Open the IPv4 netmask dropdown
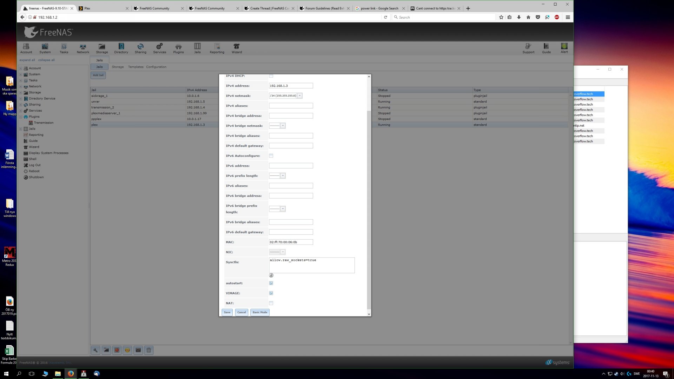The image size is (674, 379). (x=300, y=96)
